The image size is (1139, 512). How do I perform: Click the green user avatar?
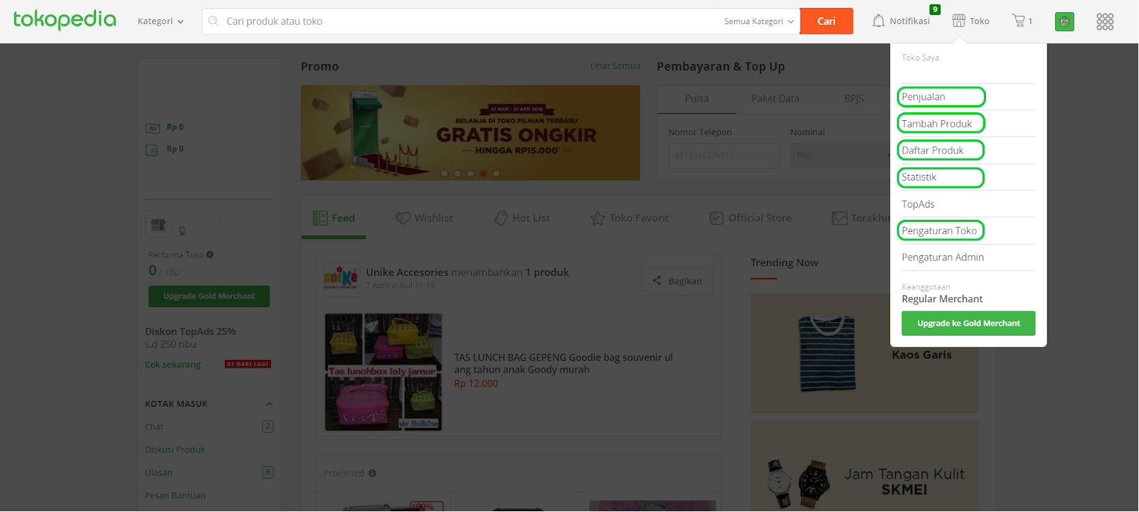point(1064,21)
